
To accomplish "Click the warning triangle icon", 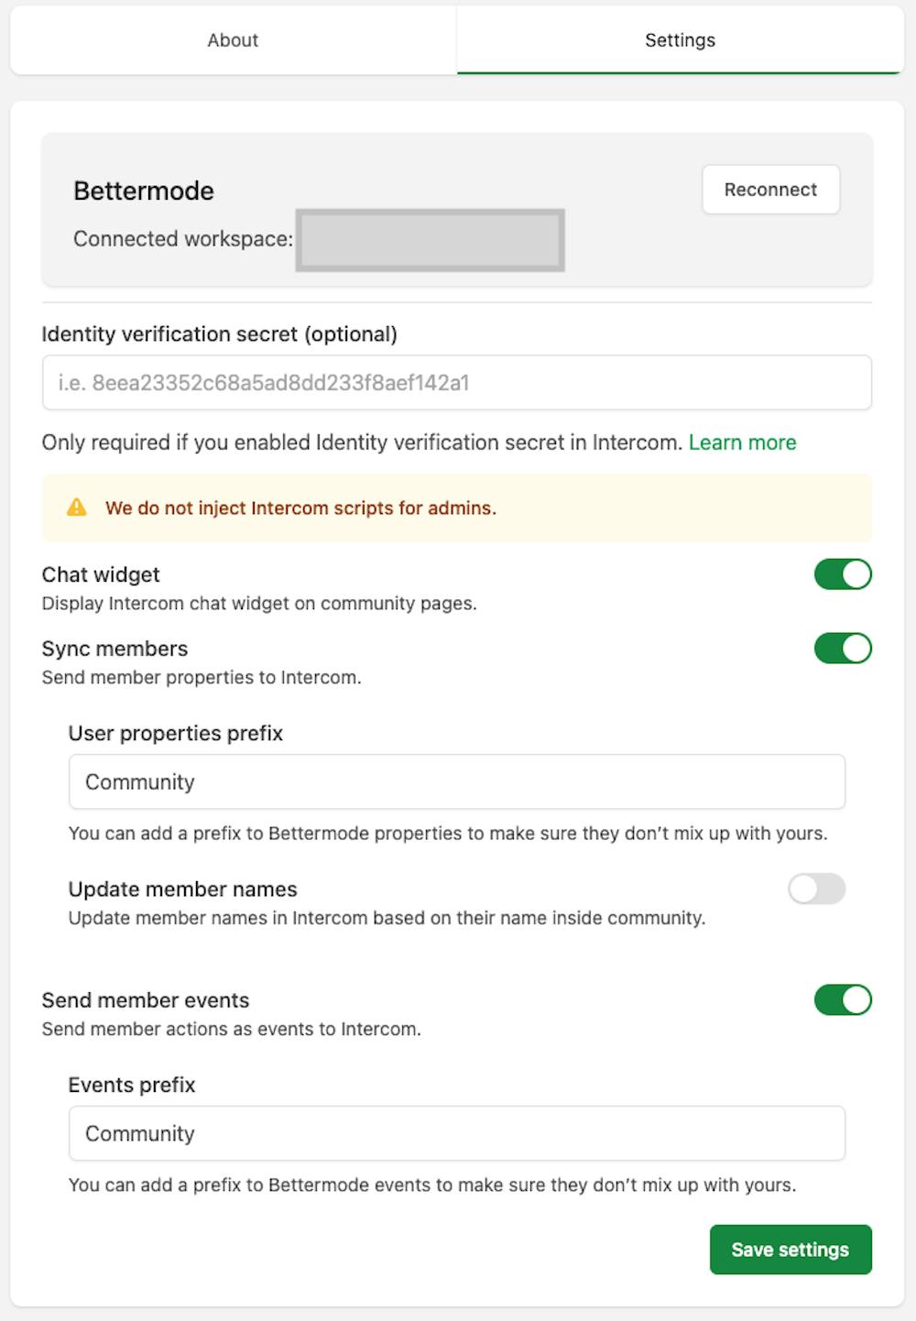I will point(77,508).
